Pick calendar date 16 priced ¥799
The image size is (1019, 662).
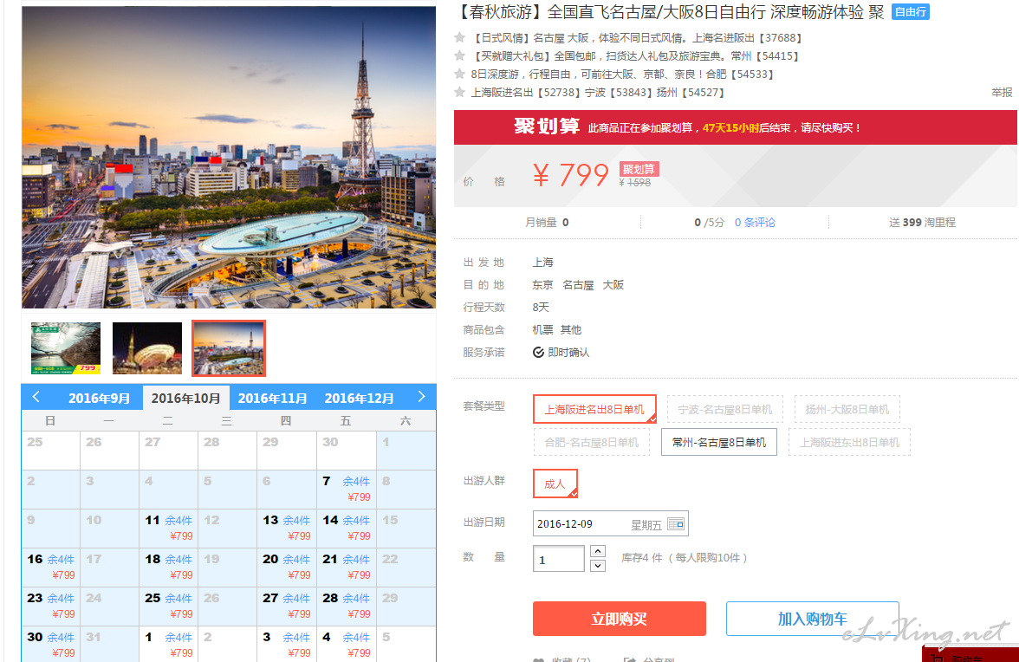click(x=50, y=568)
